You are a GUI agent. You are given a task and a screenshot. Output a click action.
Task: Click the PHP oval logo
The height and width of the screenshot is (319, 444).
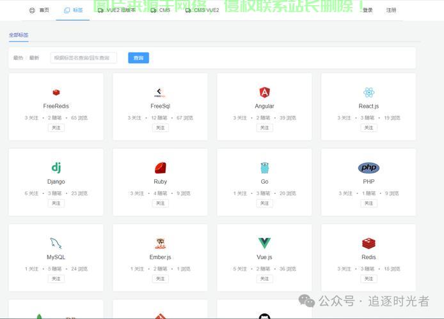pyautogui.click(x=369, y=168)
